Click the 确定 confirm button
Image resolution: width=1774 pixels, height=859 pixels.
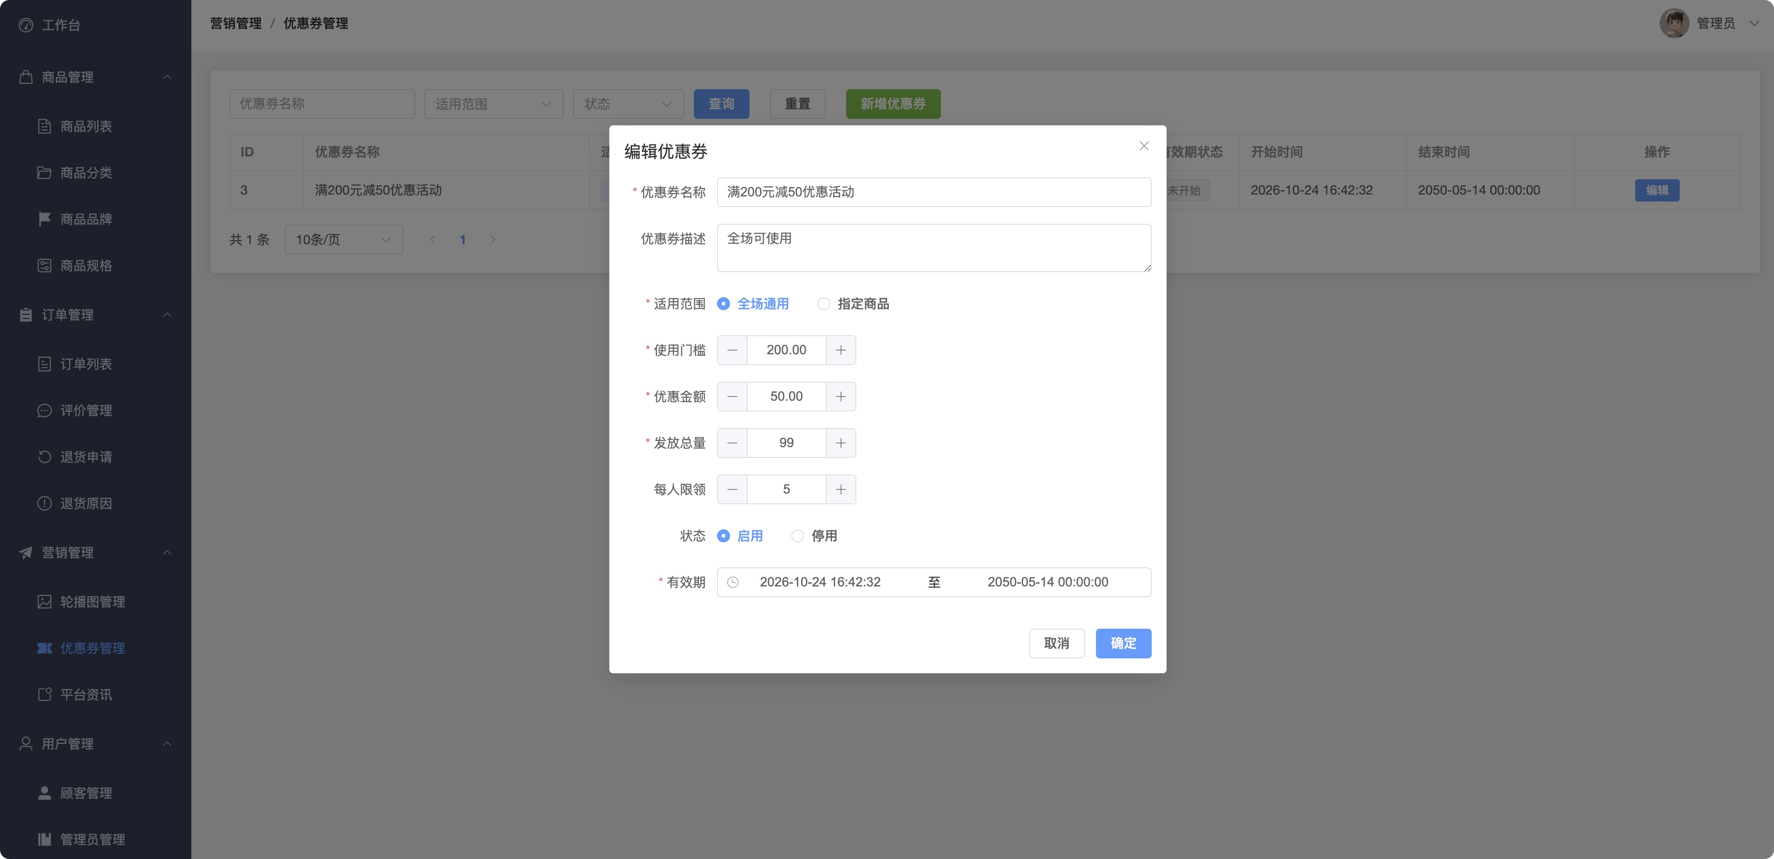click(1123, 644)
